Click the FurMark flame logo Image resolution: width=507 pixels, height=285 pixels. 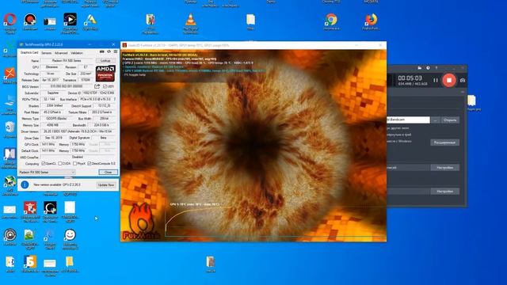[x=141, y=222]
